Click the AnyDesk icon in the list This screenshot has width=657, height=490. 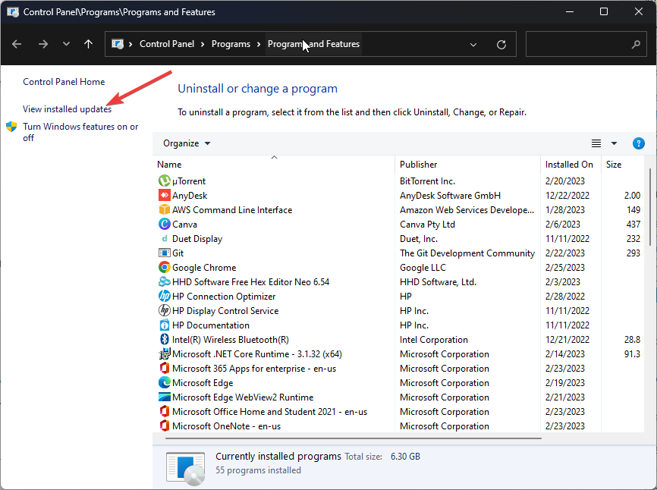coord(165,195)
